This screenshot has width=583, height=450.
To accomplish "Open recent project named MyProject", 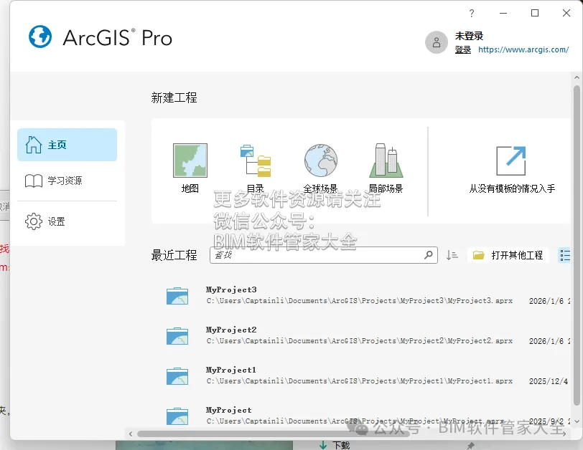I will pyautogui.click(x=228, y=410).
